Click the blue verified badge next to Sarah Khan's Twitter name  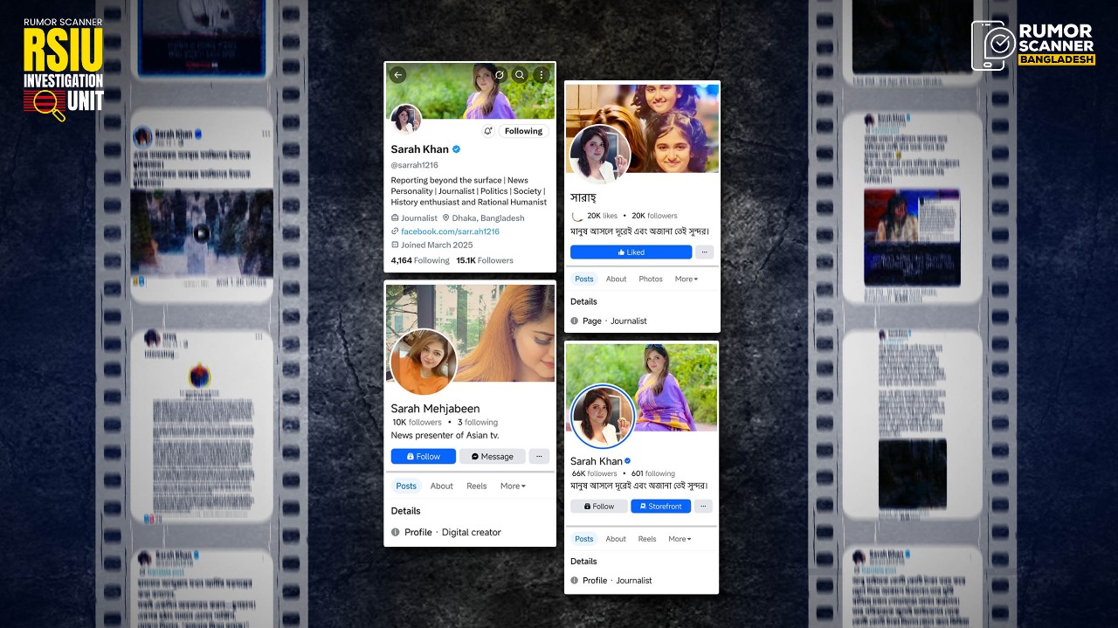[457, 149]
